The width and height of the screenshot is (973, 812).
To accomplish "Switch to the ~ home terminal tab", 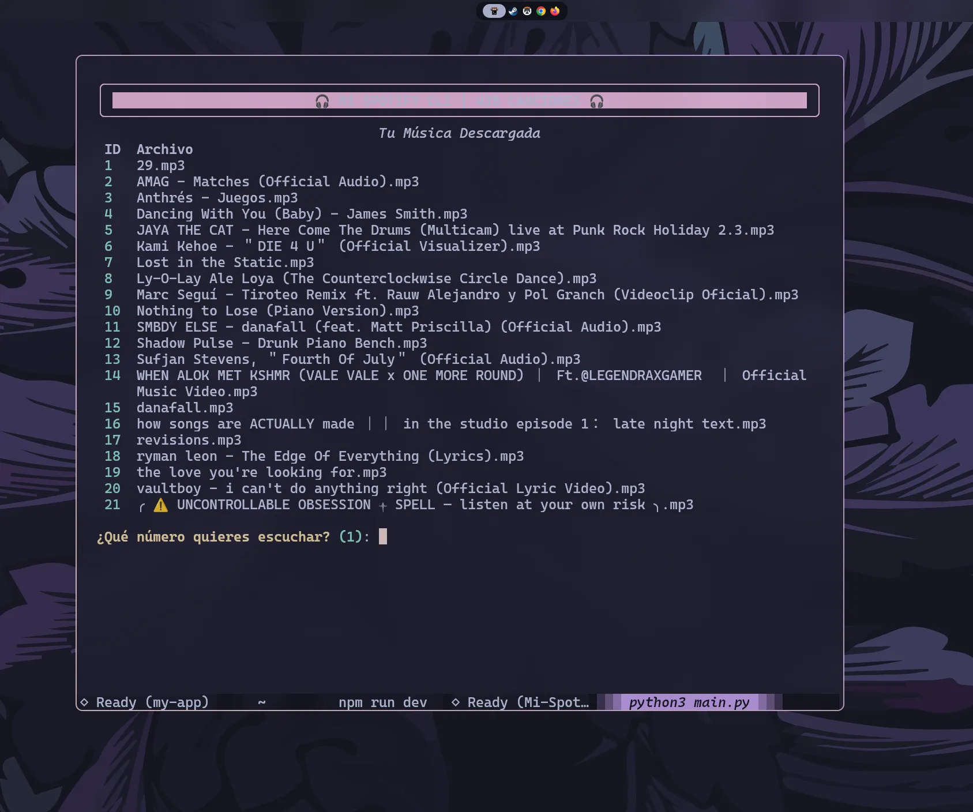I will (262, 702).
